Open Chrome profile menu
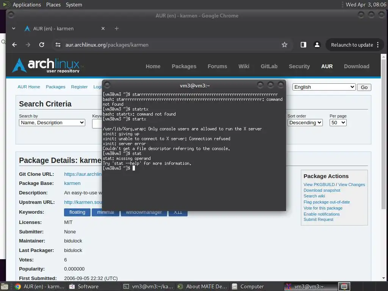Viewport: 388px width, 291px height. pos(317,45)
